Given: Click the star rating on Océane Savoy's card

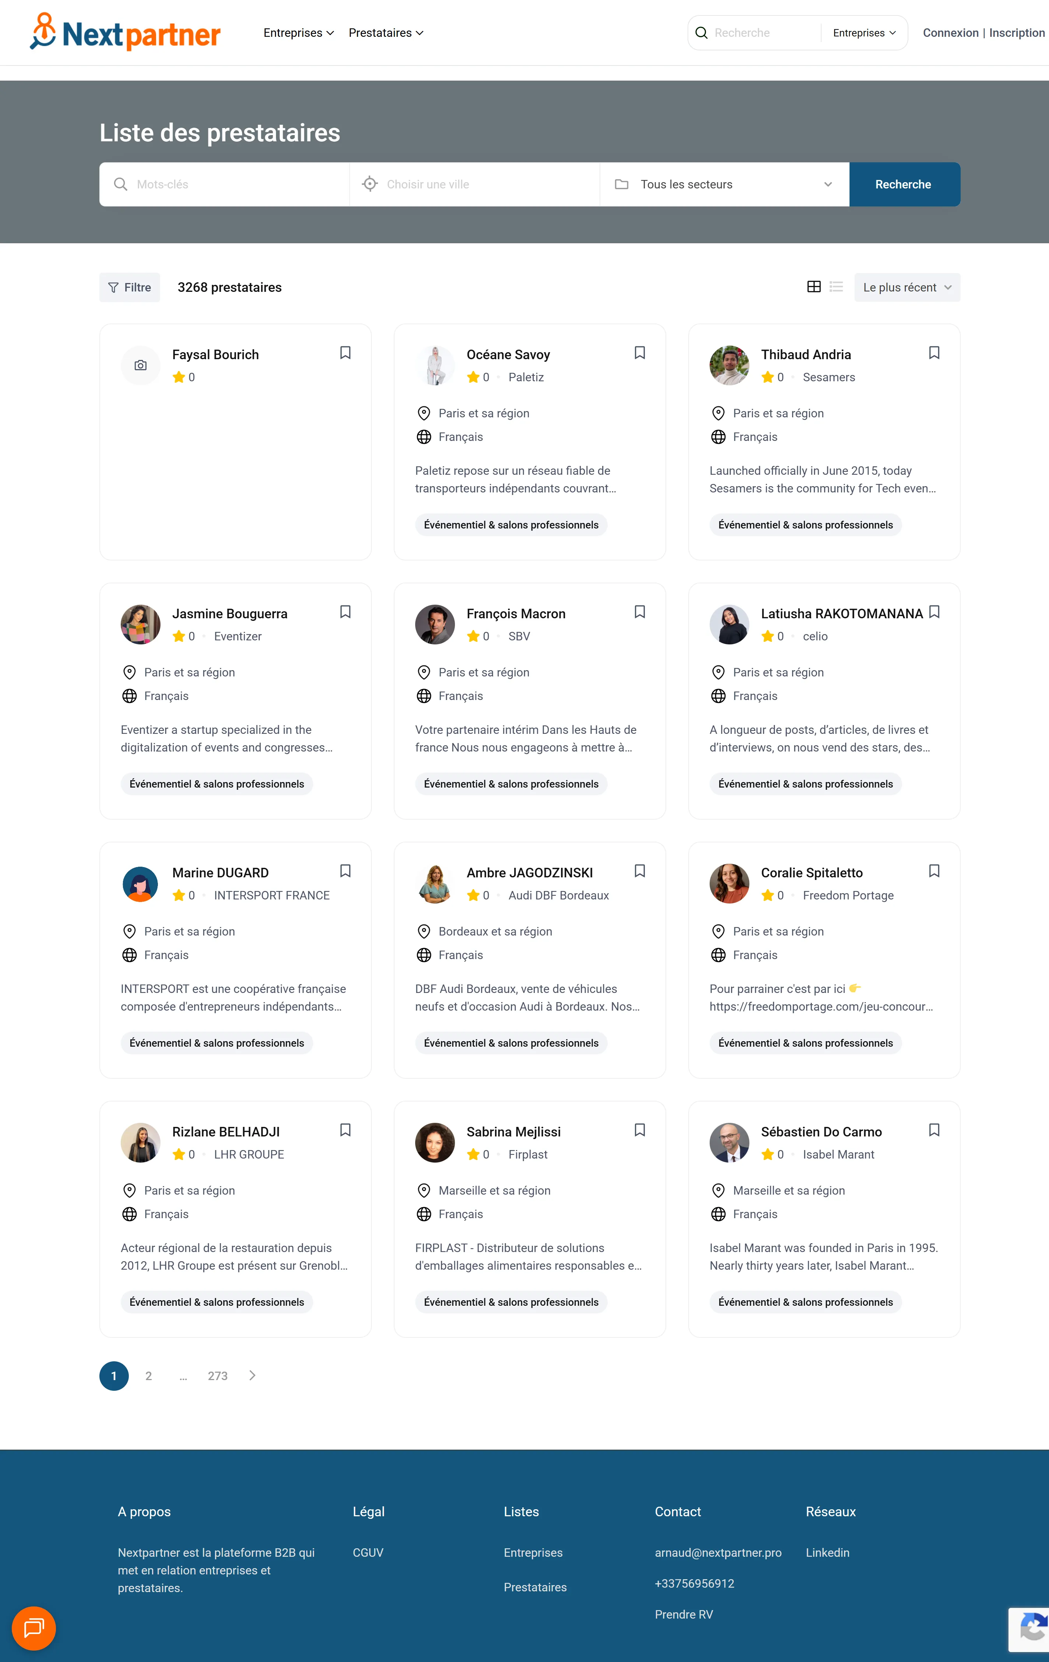Looking at the screenshot, I should click(x=474, y=378).
